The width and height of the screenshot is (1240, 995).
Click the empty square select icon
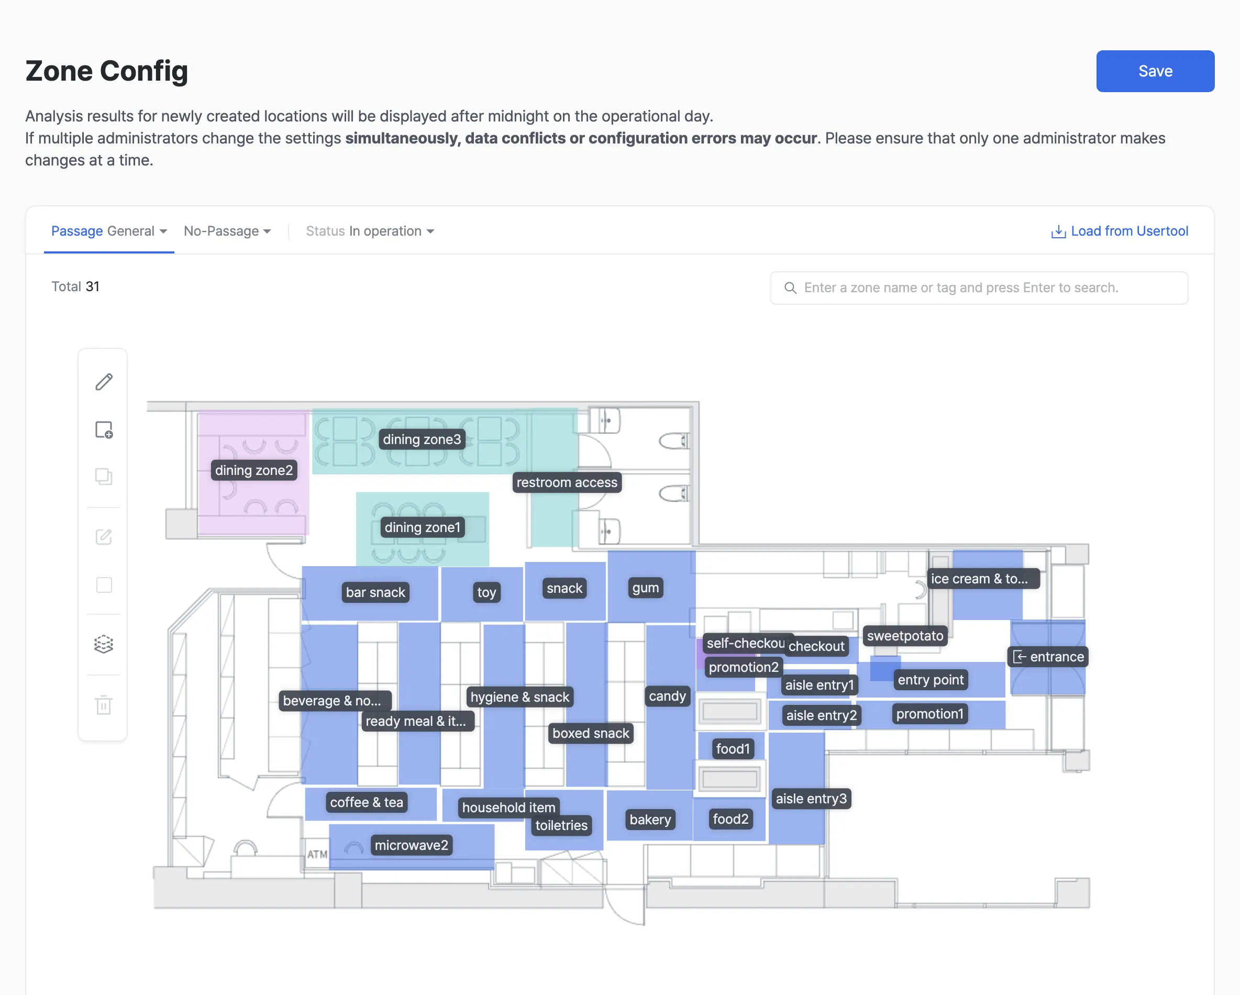[104, 585]
